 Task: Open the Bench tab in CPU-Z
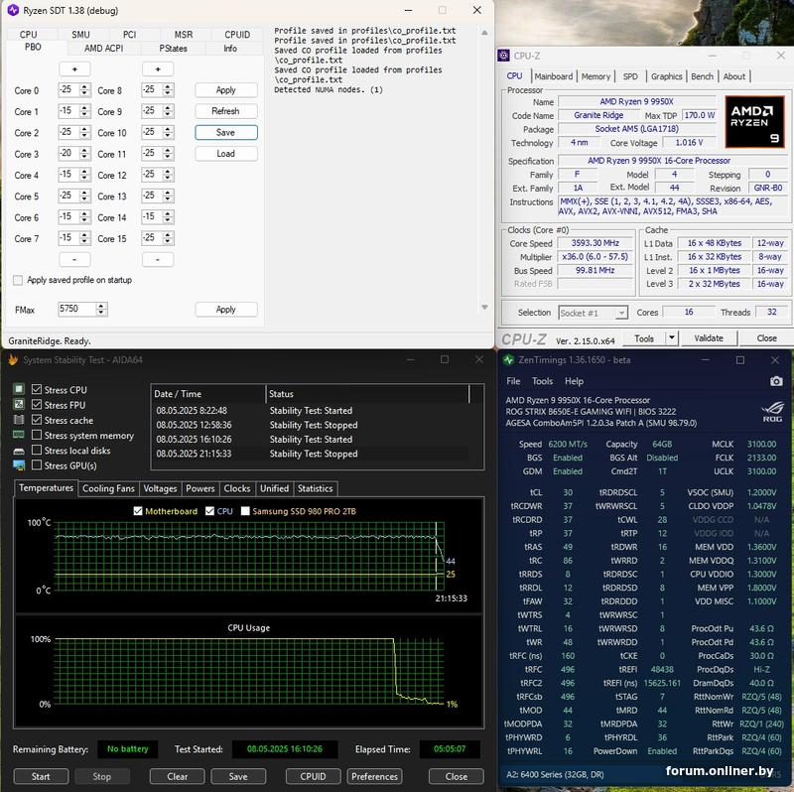point(702,76)
